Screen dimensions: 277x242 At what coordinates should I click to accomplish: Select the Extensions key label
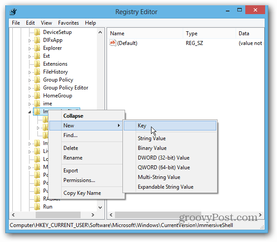coord(55,64)
